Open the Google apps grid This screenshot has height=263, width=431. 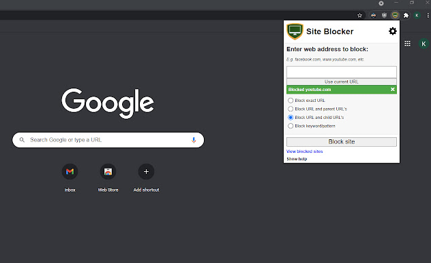coord(407,43)
